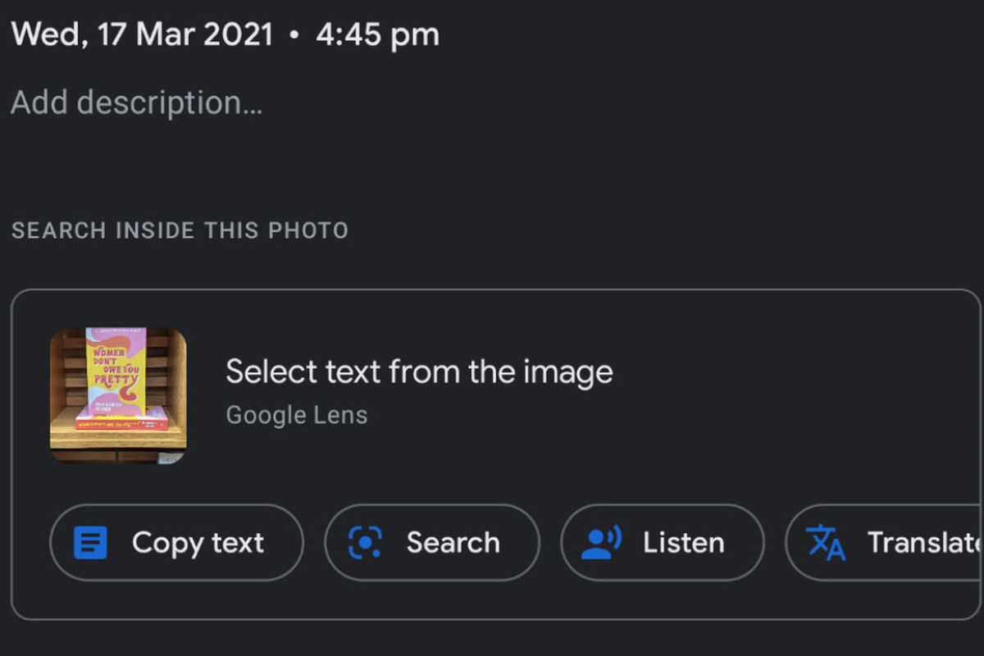Click the SEARCH INSIDE THIS PHOTO heading
Screen dimensions: 984x656
click(x=179, y=230)
